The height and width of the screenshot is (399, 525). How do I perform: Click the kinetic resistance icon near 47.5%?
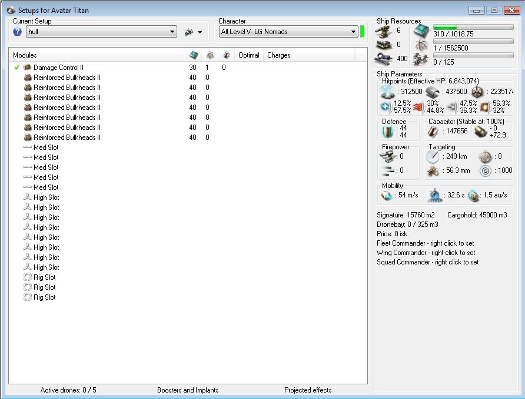451,108
